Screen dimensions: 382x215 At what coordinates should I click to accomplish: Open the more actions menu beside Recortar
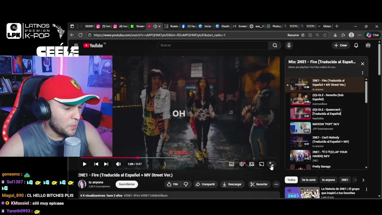[276, 184]
